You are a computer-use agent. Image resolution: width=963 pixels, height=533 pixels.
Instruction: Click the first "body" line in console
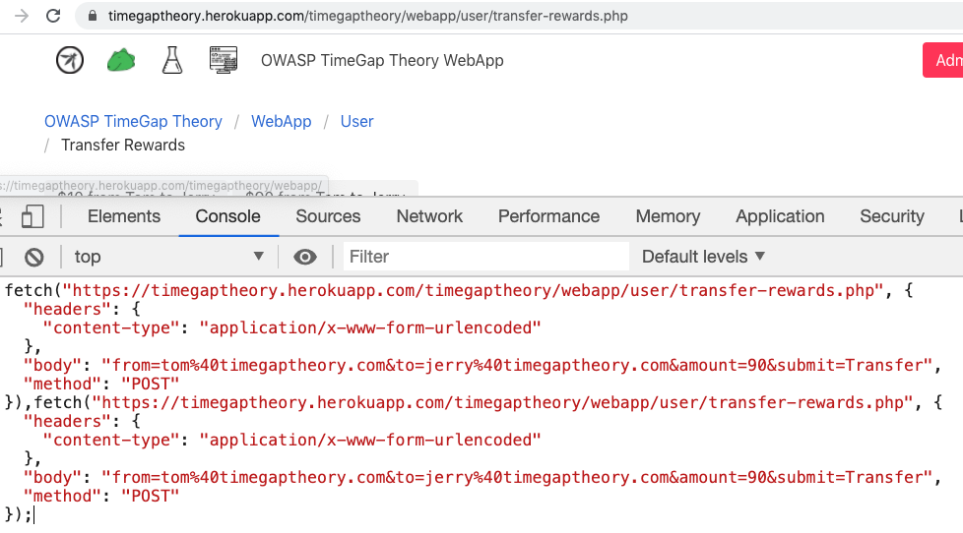click(482, 365)
